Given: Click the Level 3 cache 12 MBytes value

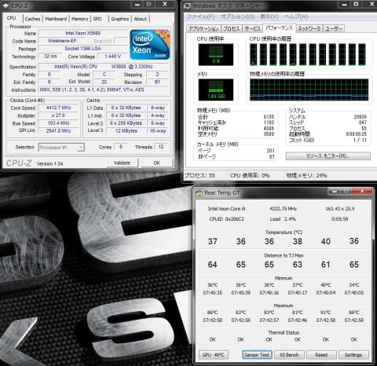Looking at the screenshot, I should pyautogui.click(x=126, y=130).
